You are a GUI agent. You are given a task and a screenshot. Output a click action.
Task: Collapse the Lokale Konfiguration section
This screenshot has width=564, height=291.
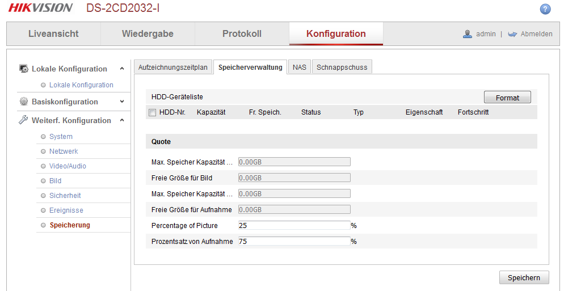pos(122,69)
